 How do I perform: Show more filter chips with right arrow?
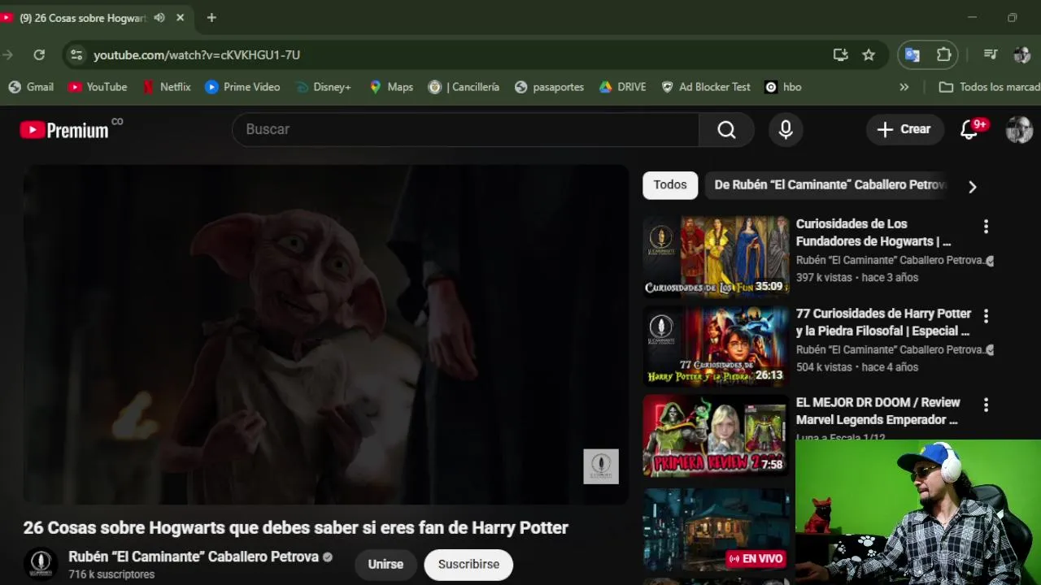[972, 186]
